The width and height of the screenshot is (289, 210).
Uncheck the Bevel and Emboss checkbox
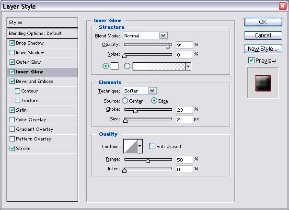tap(12, 82)
